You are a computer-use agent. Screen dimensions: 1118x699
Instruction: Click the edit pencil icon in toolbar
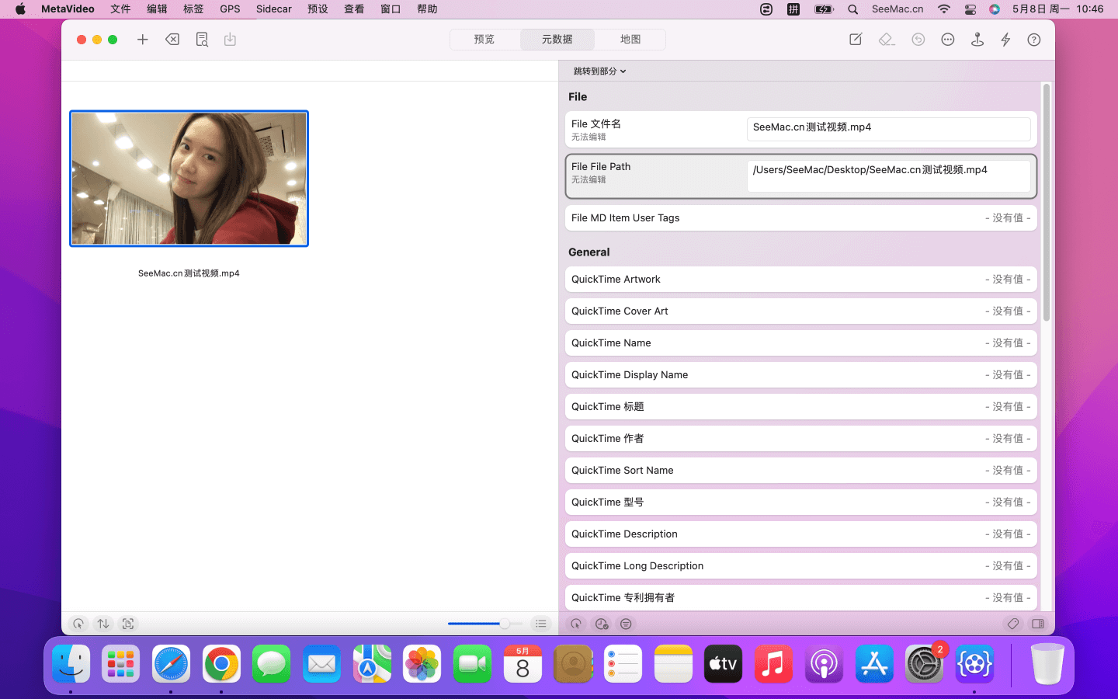tap(856, 40)
